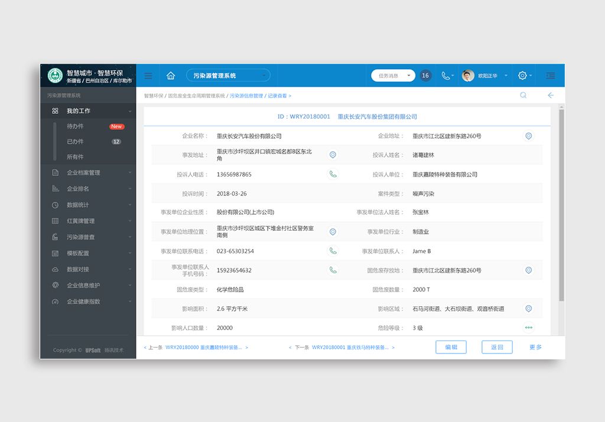
Task: Select the ID WRY20180001 header text
Action: click(x=304, y=117)
